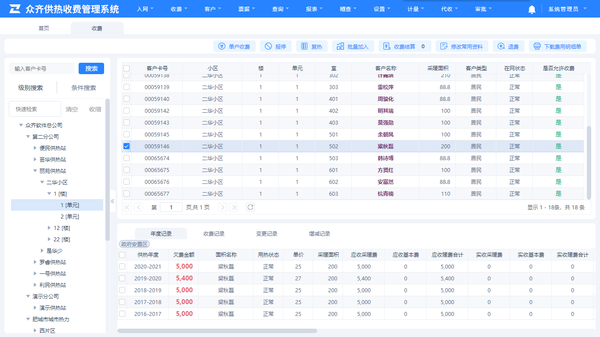
Task: Collapse the left sidebar panel arrow
Action: pyautogui.click(x=112, y=201)
